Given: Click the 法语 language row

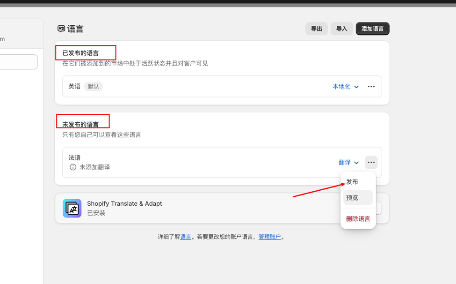Looking at the screenshot, I should [222, 162].
